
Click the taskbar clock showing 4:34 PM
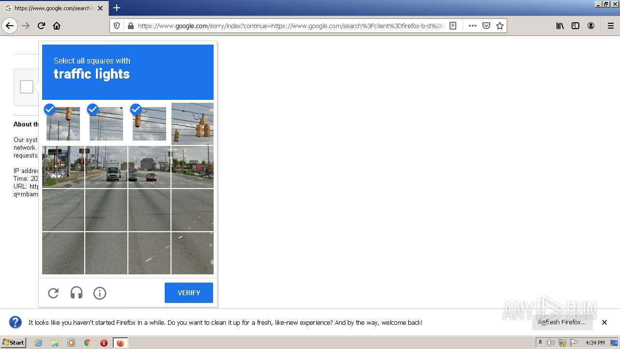pyautogui.click(x=595, y=343)
